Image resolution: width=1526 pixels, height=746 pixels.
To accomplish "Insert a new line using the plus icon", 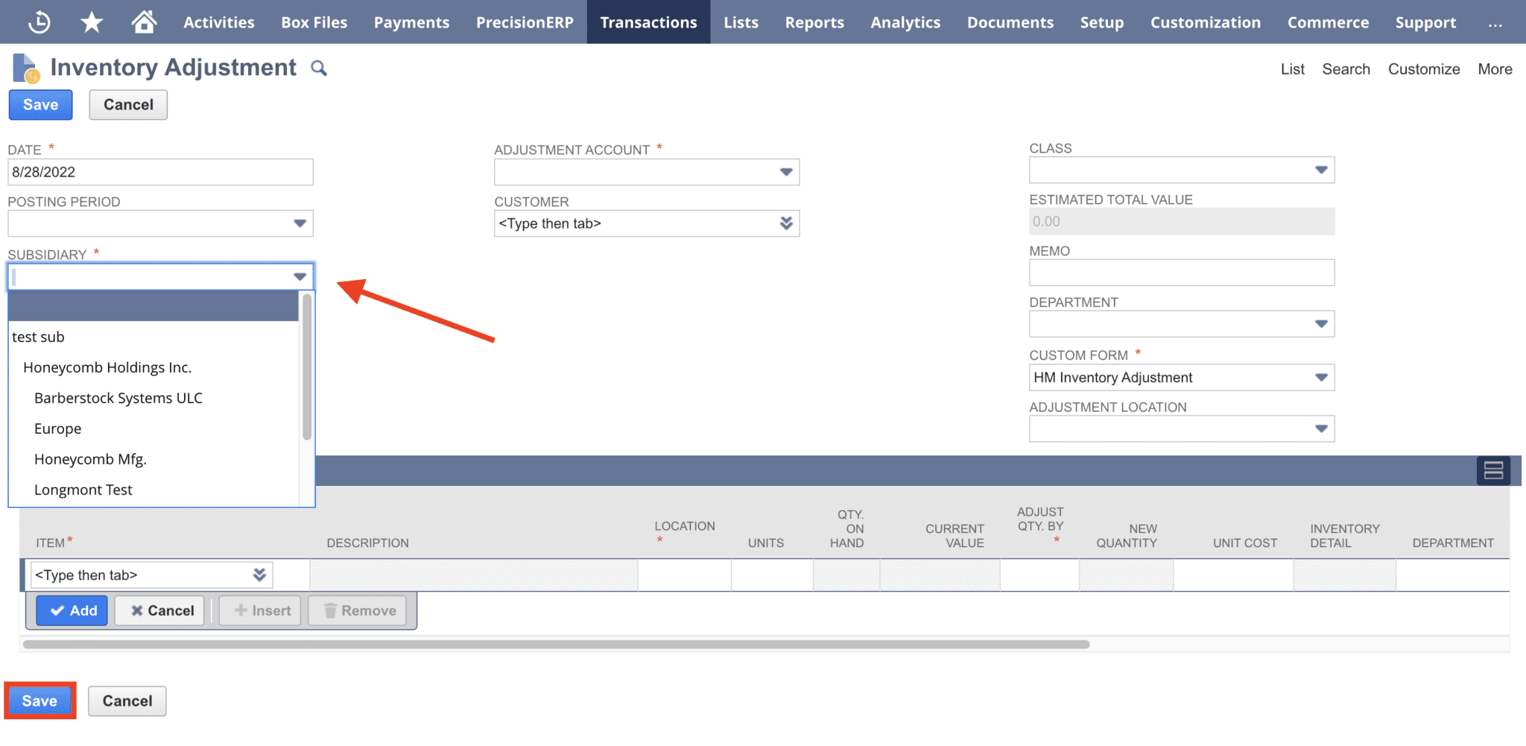I will click(259, 610).
